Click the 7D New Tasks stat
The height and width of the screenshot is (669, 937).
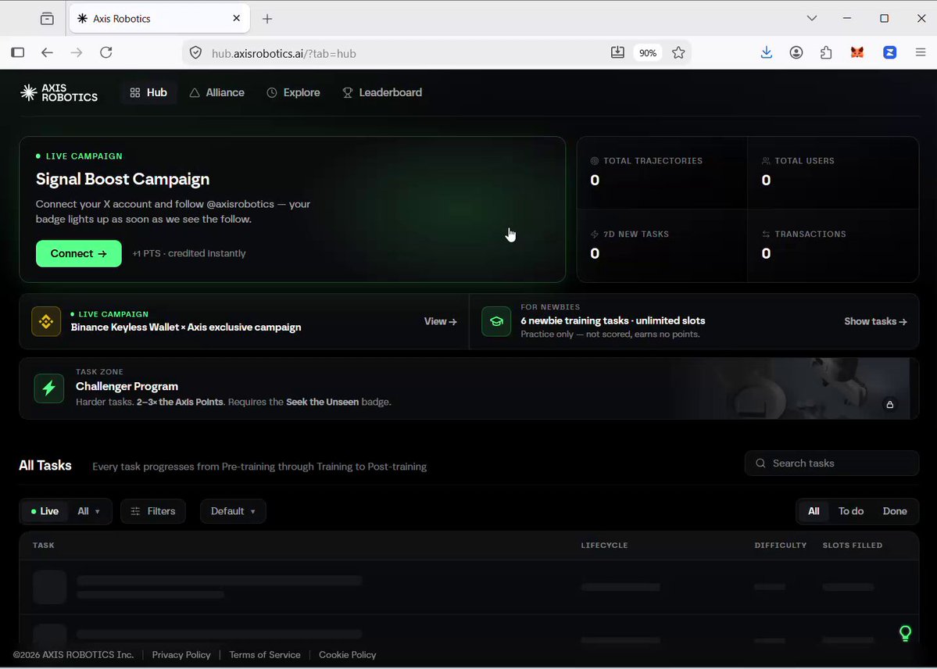[662, 245]
